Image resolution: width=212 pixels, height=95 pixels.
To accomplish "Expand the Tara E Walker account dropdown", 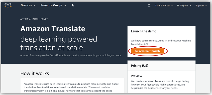I will (x=164, y=5).
